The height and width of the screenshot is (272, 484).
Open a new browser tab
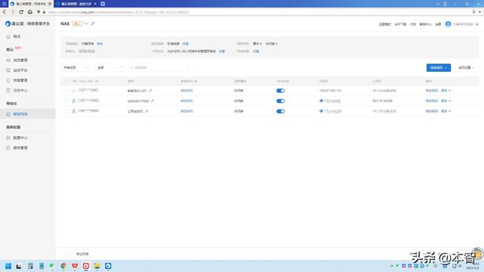click(103, 4)
